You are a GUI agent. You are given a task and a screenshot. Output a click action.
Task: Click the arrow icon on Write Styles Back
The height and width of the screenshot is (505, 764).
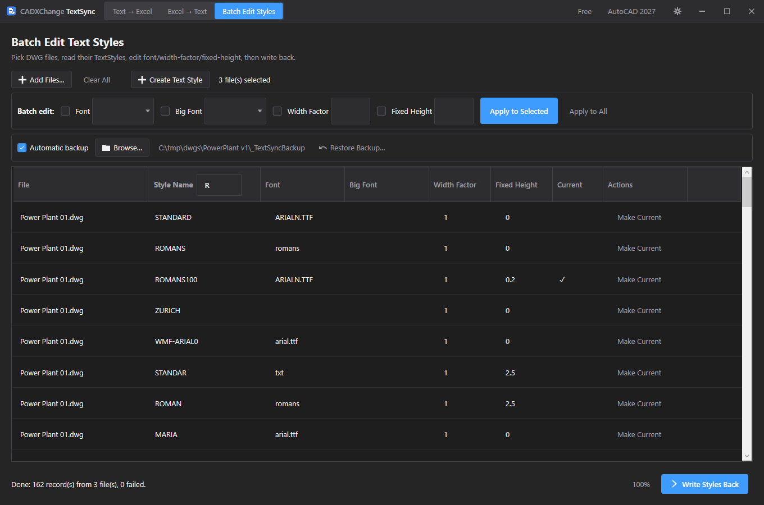click(674, 484)
